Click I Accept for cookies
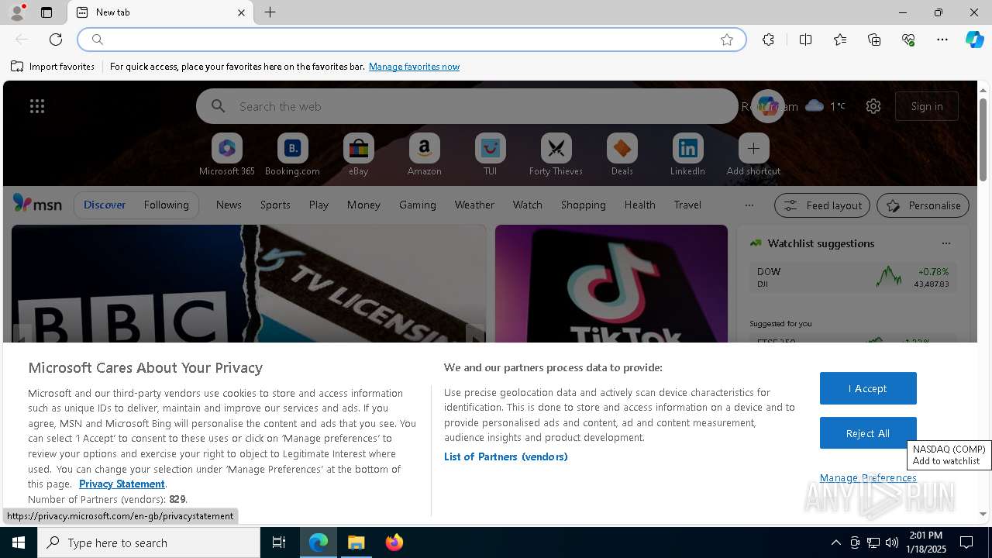992x558 pixels. coord(868,388)
